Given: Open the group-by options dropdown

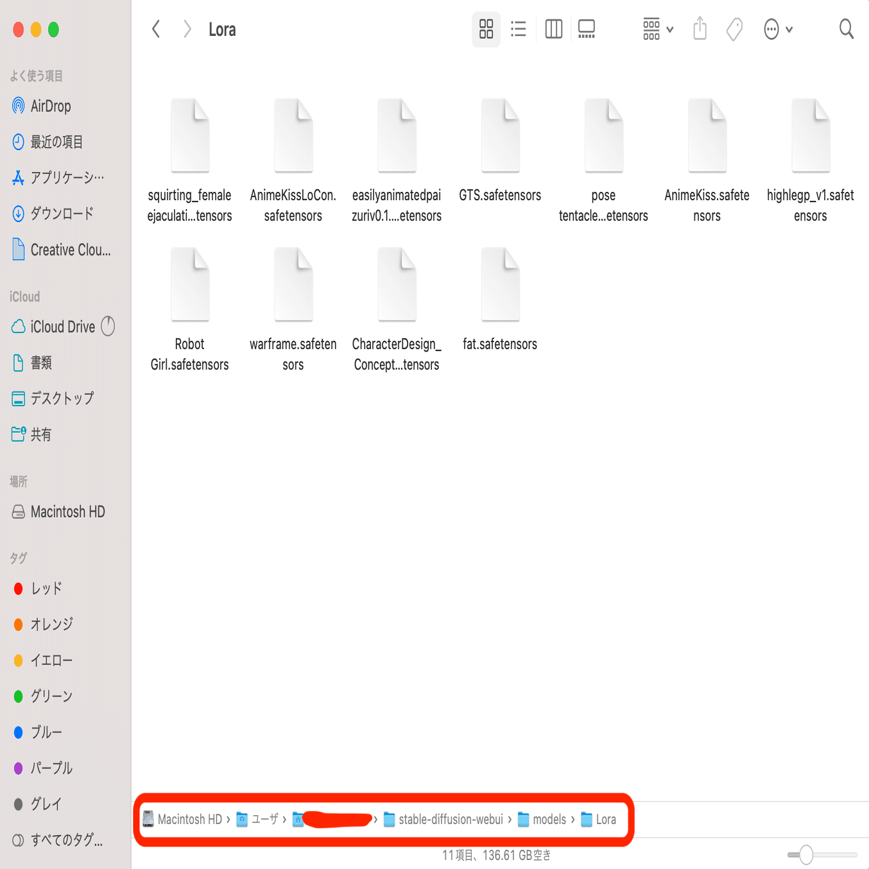Looking at the screenshot, I should 658,29.
